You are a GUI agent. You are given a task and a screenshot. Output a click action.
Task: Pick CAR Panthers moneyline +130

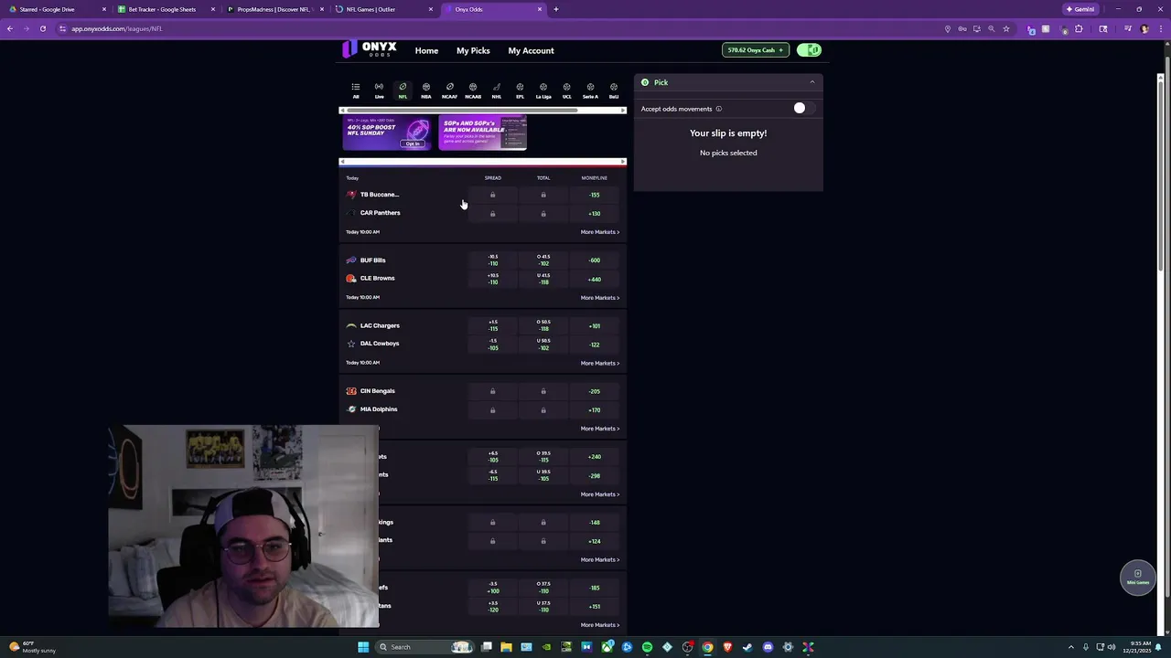point(595,214)
